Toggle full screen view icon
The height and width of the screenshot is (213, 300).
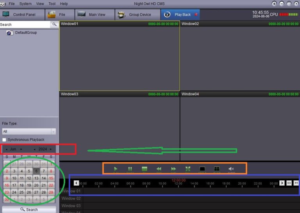point(188,169)
